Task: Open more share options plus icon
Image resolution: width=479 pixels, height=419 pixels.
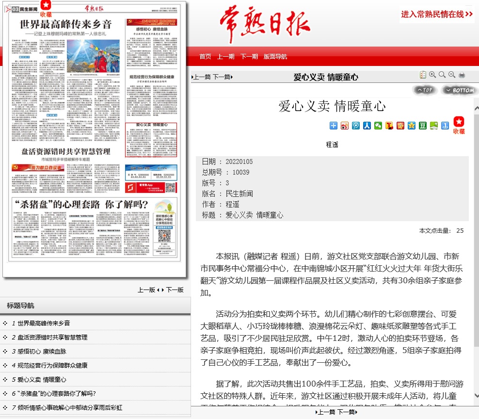Action: click(333, 126)
